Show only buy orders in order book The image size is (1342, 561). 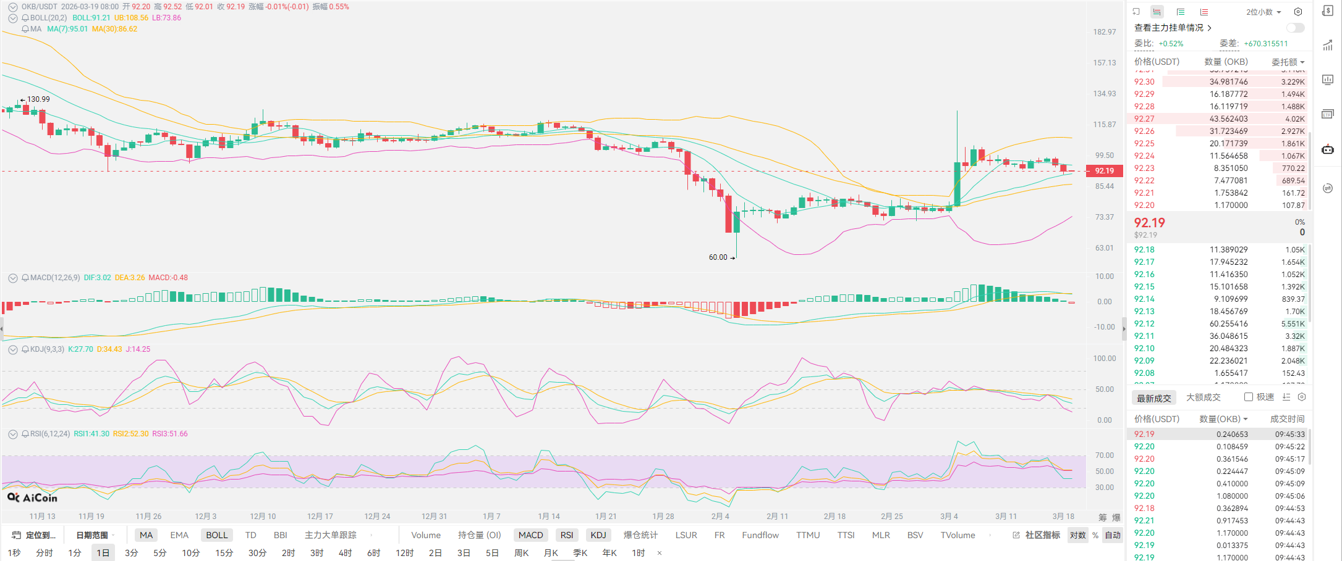pyautogui.click(x=1181, y=12)
